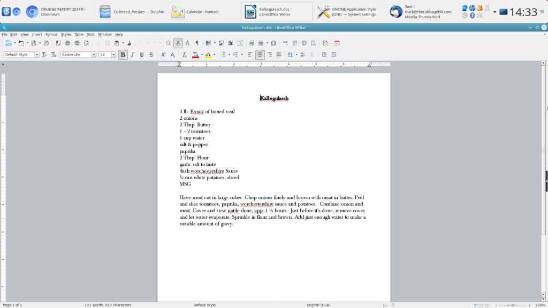Open the font size dropdown arrow
The width and height of the screenshot is (548, 308).
[x=113, y=55]
